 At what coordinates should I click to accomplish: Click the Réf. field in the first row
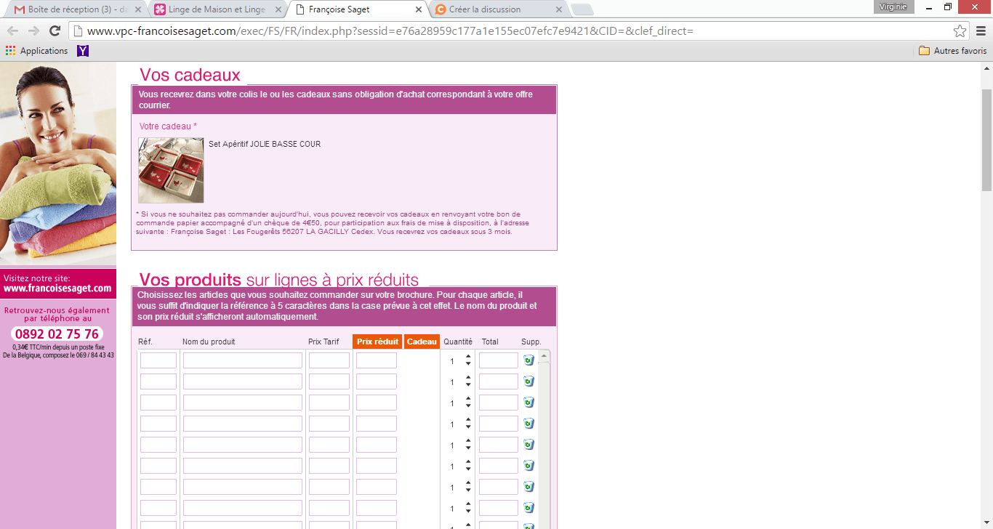click(158, 360)
